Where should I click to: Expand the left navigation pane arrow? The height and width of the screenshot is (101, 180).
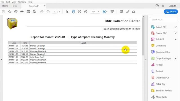[x=1, y=59]
